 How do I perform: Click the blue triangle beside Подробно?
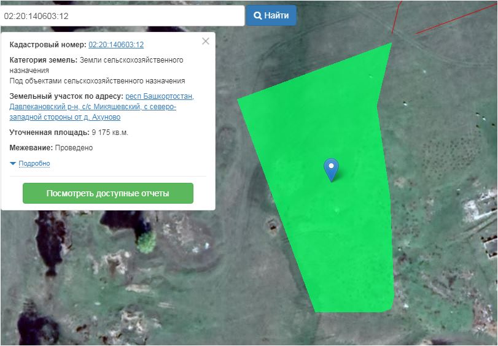(x=14, y=164)
